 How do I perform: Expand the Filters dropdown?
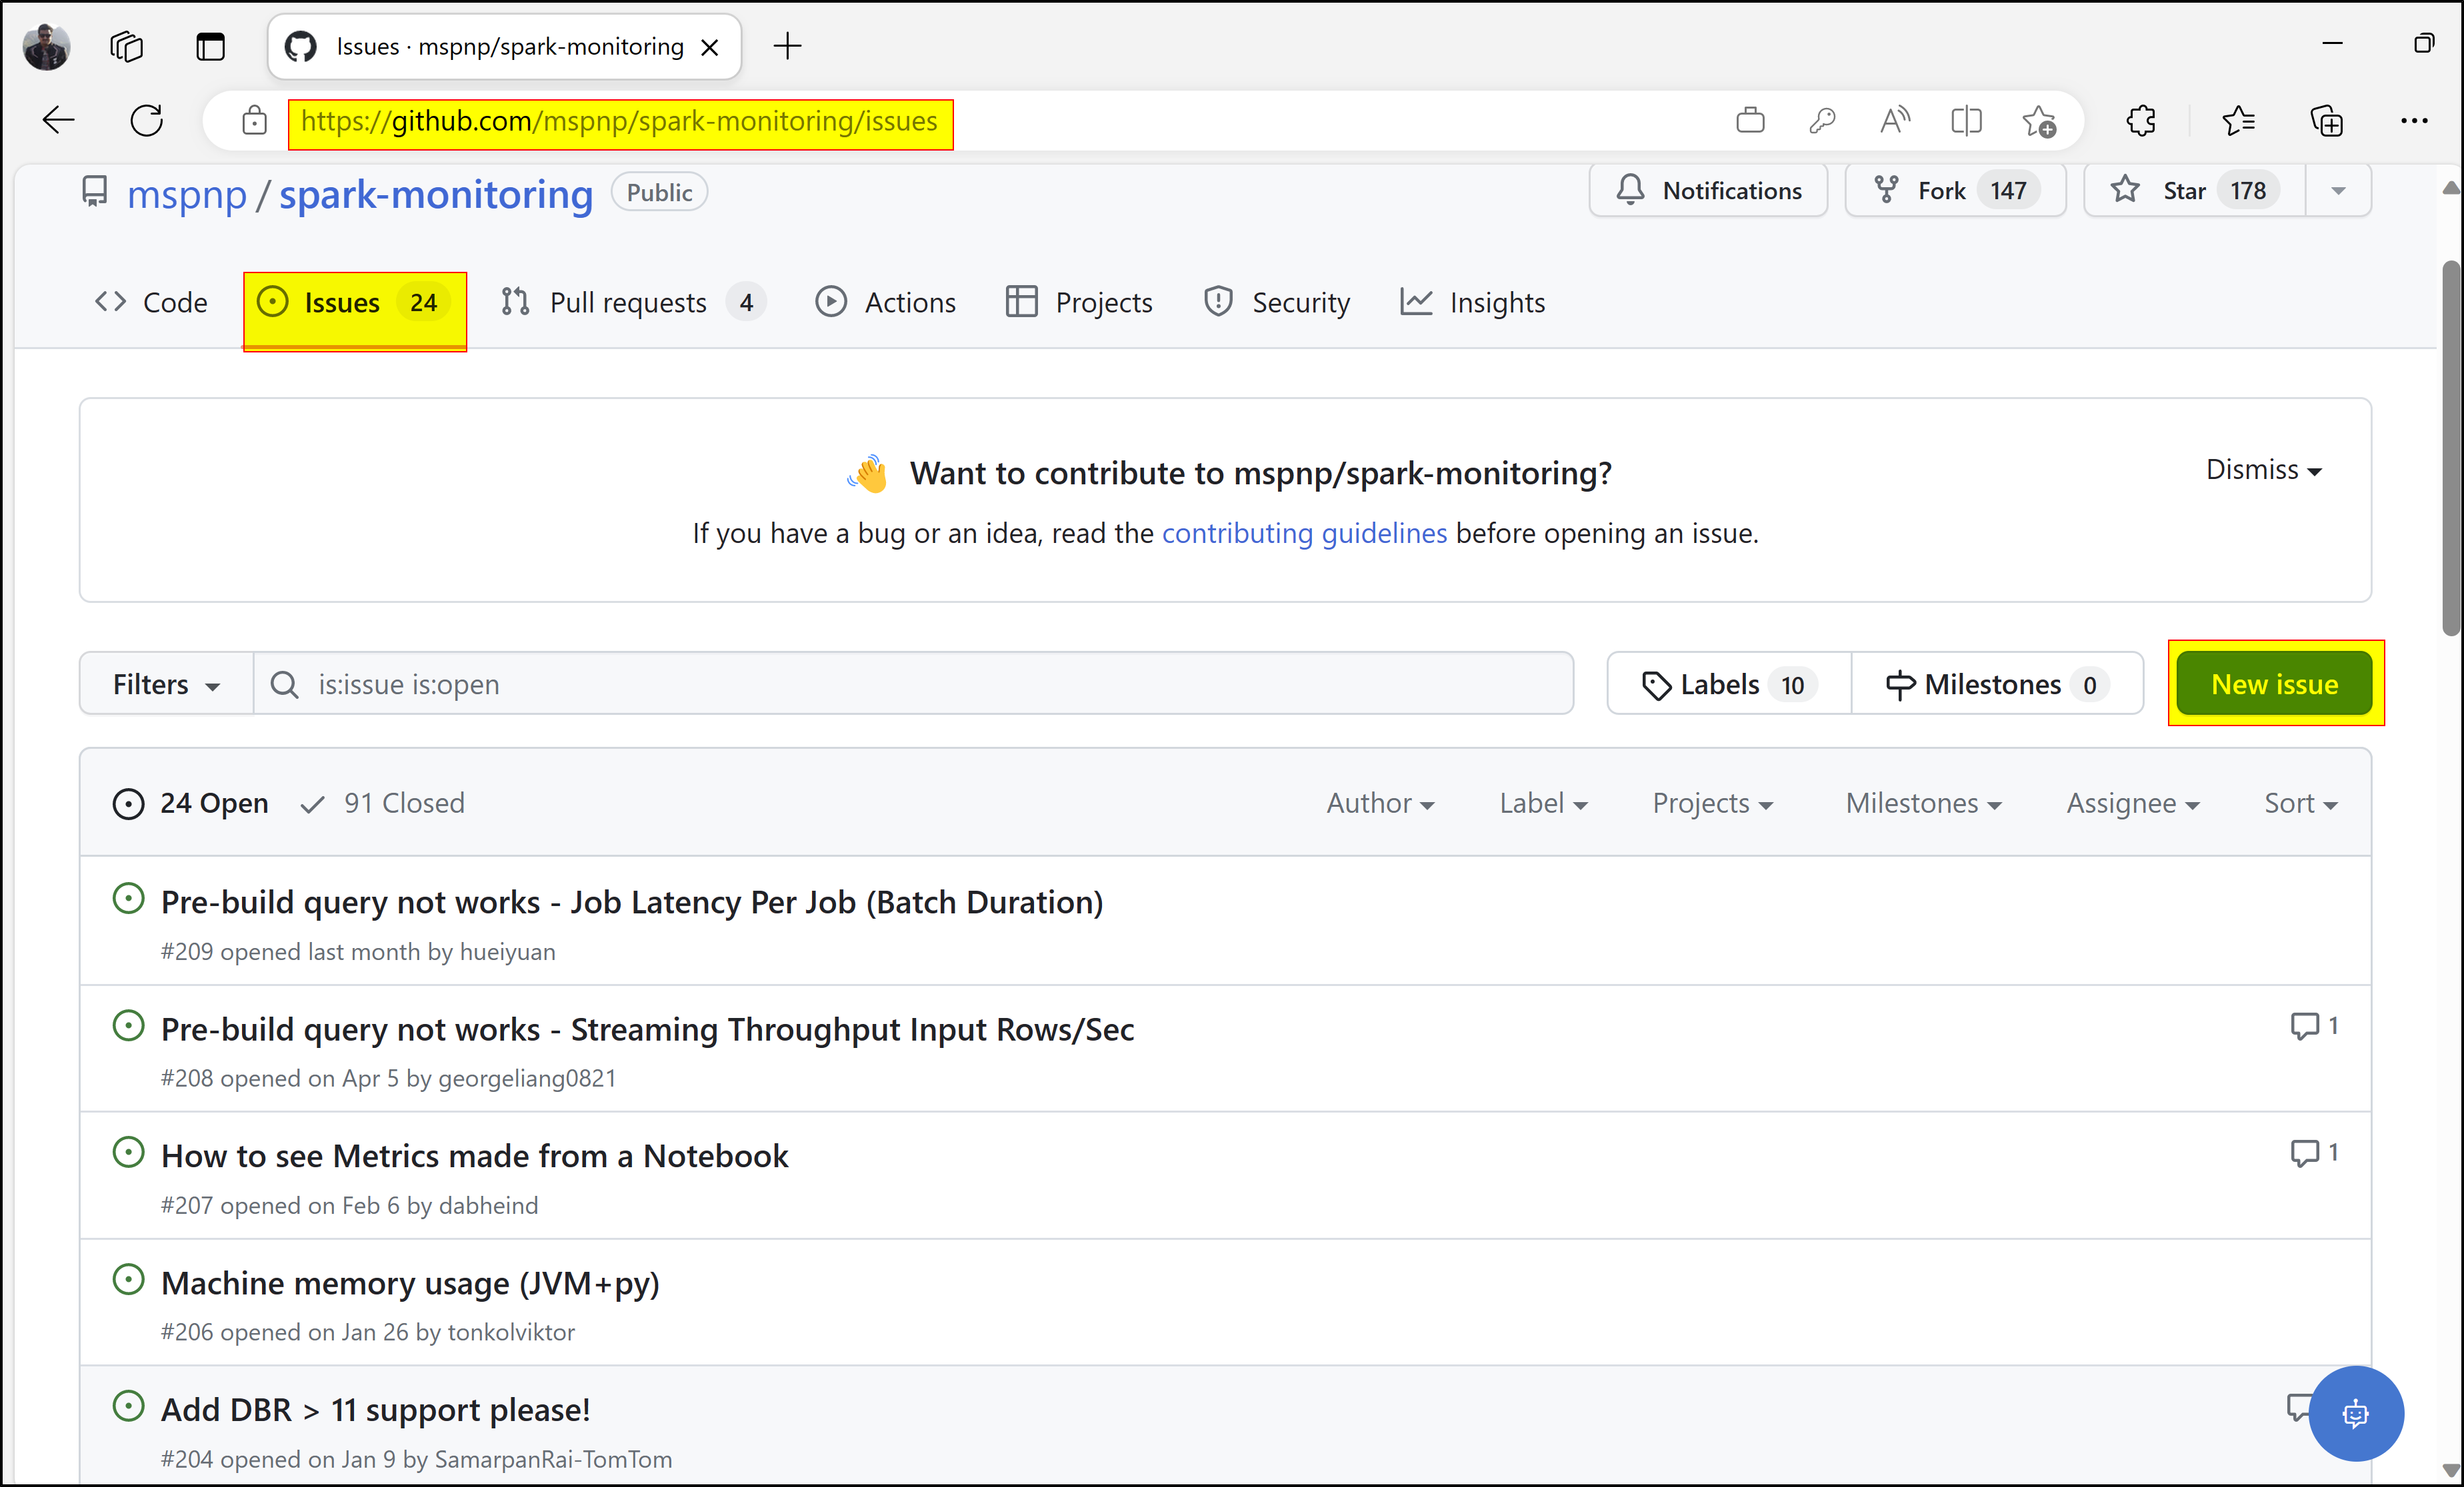pyautogui.click(x=166, y=684)
